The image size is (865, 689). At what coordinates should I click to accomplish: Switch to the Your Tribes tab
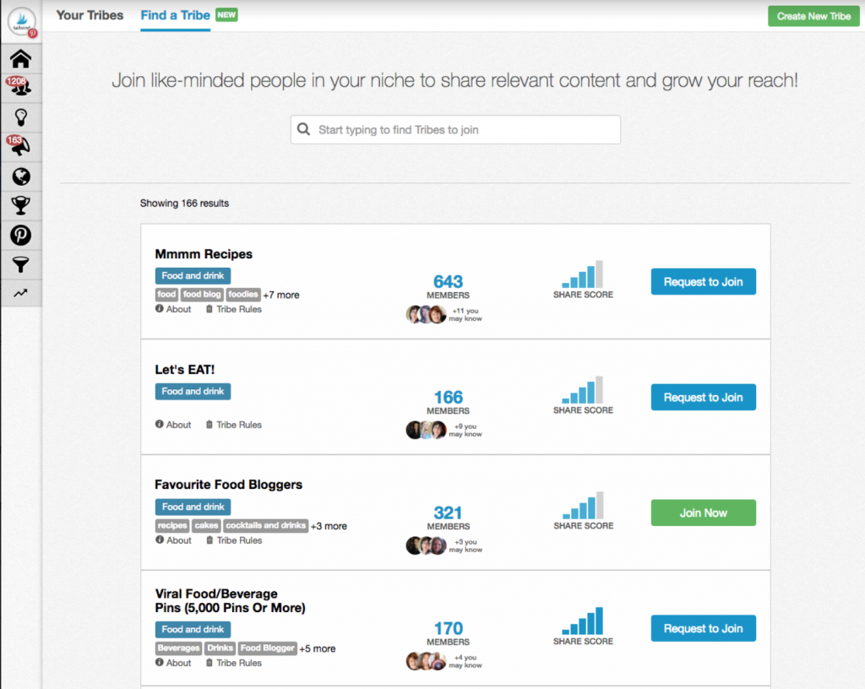click(x=90, y=15)
